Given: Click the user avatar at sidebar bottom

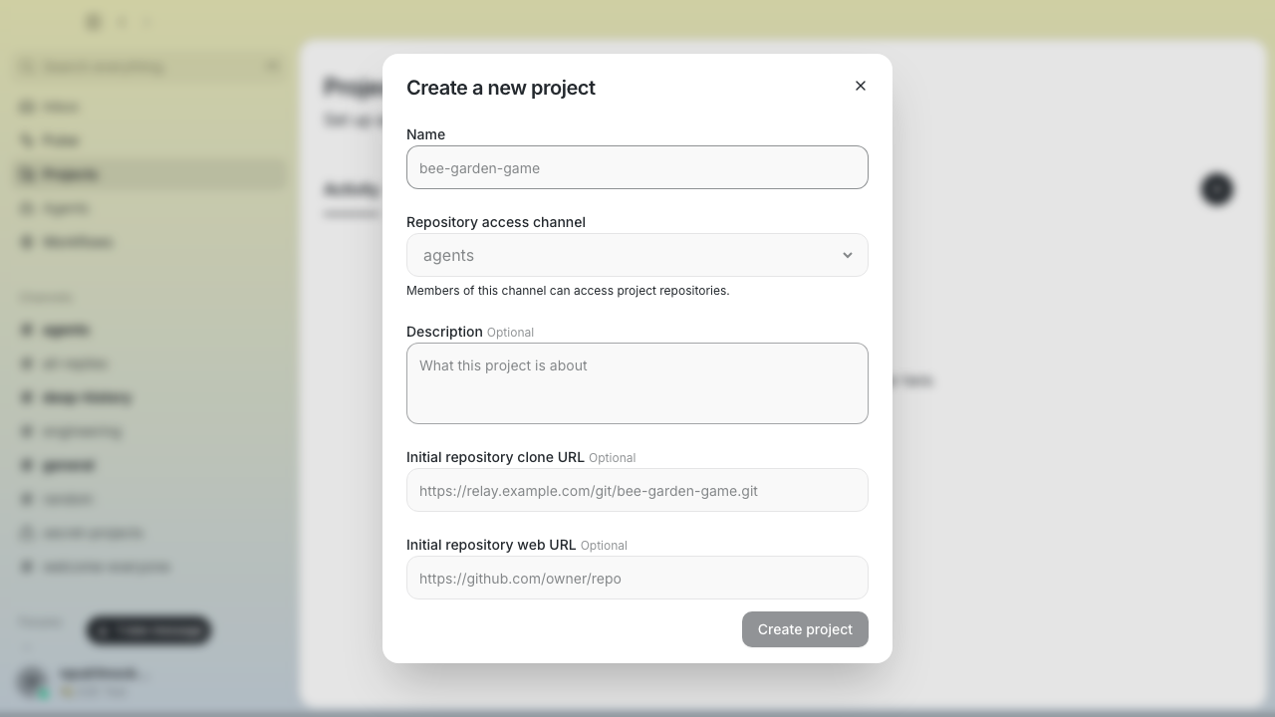Looking at the screenshot, I should 32,682.
